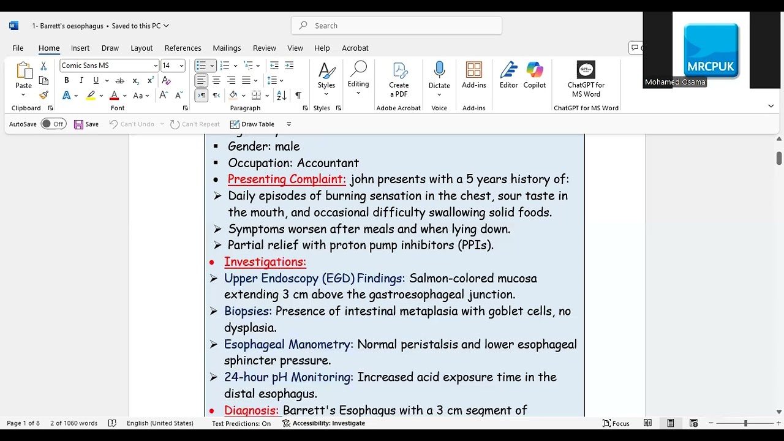Open the Comic Sans MS font dropdown
The width and height of the screenshot is (784, 441).
(x=156, y=66)
